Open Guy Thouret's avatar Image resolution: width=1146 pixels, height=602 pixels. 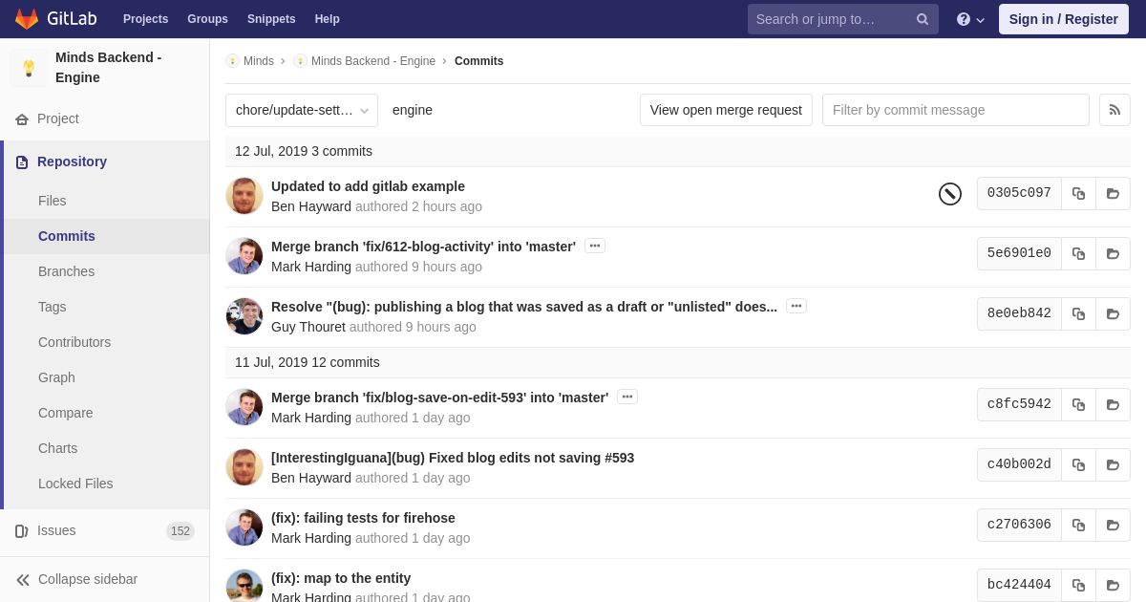click(244, 316)
